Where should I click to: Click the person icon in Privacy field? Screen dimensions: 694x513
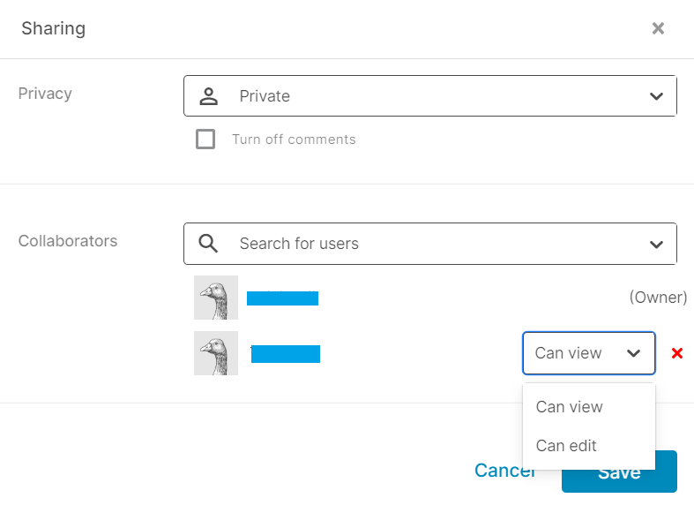[x=208, y=96]
